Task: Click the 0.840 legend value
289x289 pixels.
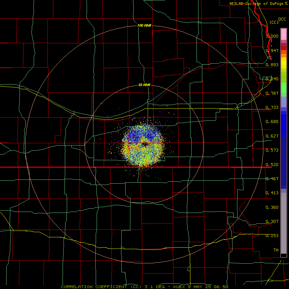Action: tap(272, 79)
